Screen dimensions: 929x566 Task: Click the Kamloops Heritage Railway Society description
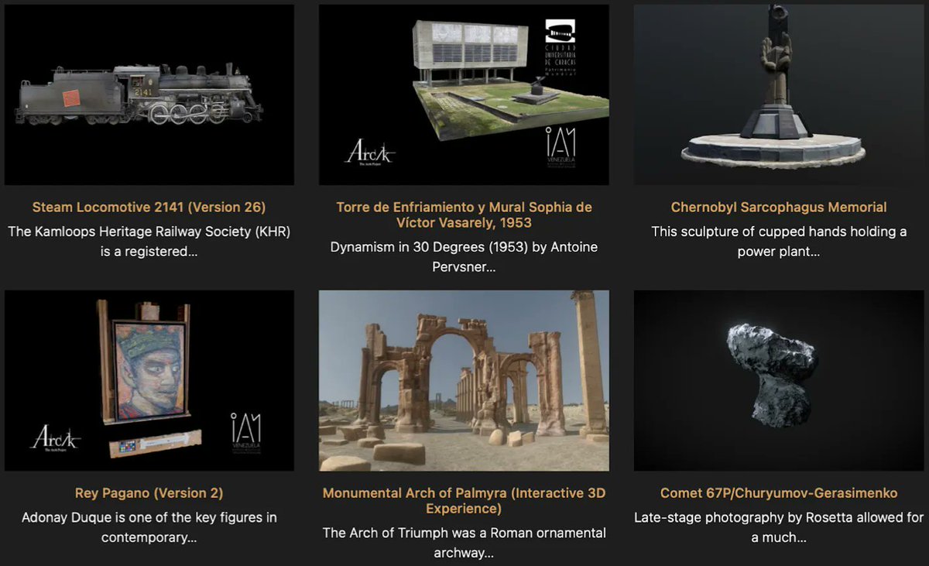click(149, 241)
